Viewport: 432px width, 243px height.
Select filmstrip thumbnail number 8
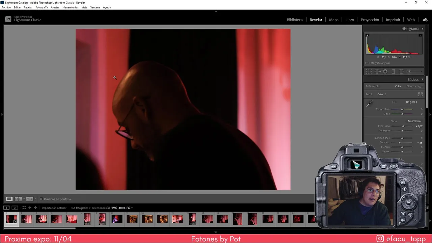pyautogui.click(x=117, y=219)
